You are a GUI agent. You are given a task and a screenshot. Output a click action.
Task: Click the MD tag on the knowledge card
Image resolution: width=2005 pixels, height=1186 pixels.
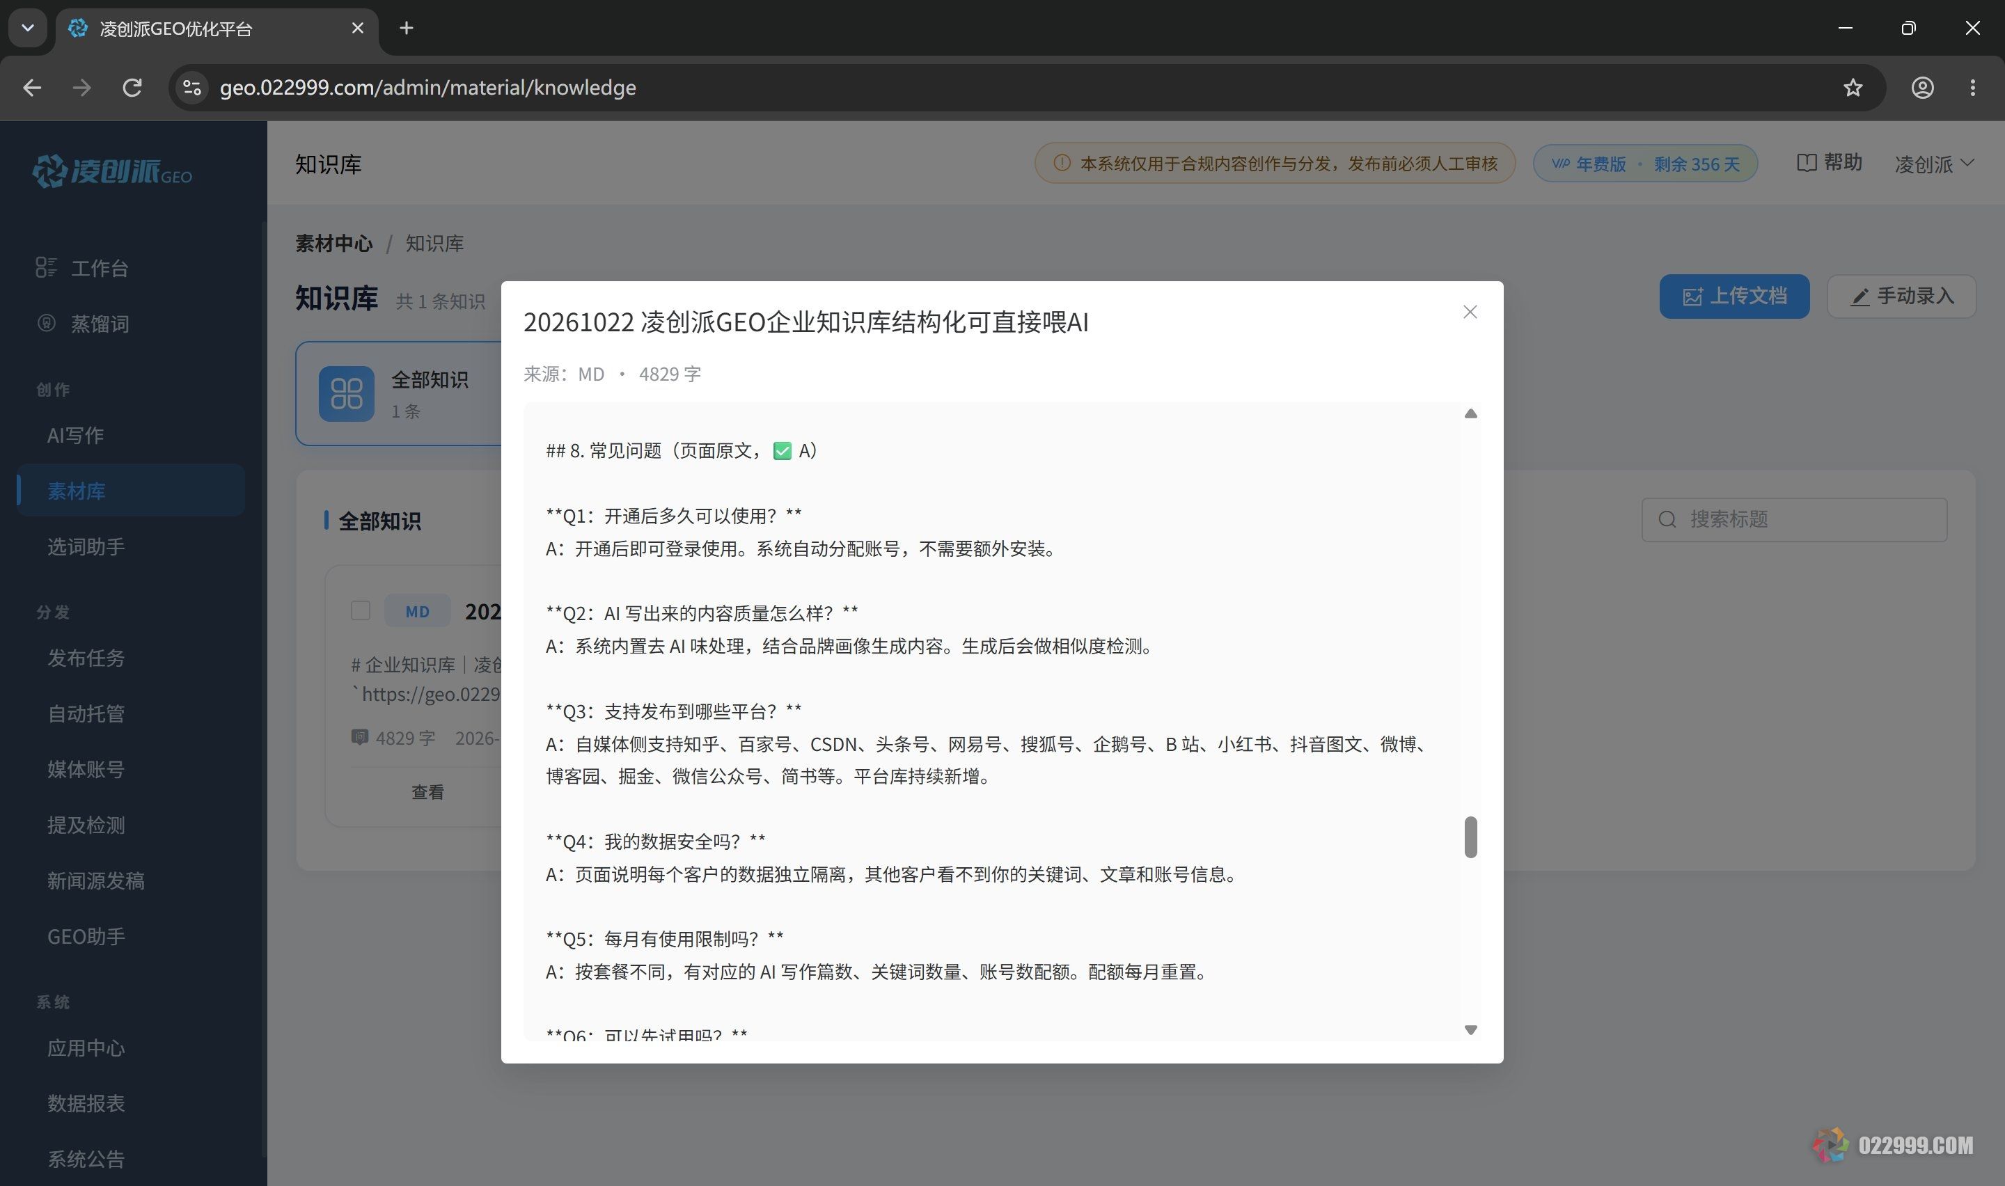coord(417,611)
